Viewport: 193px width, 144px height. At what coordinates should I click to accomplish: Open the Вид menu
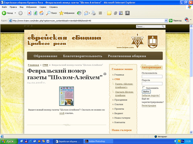21,7
